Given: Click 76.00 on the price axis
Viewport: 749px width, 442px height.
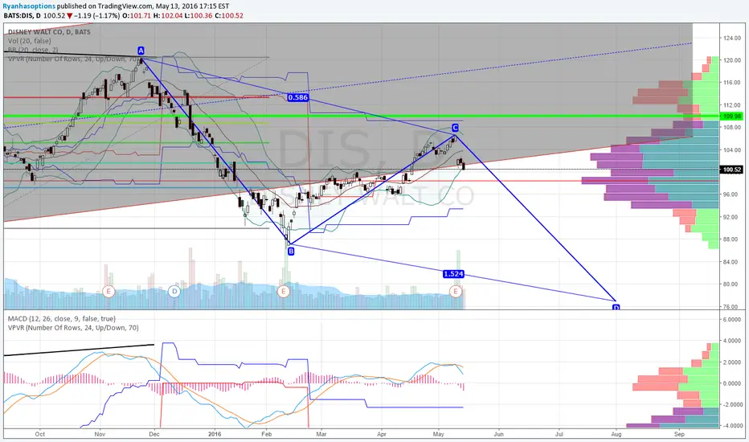Looking at the screenshot, I should 731,306.
